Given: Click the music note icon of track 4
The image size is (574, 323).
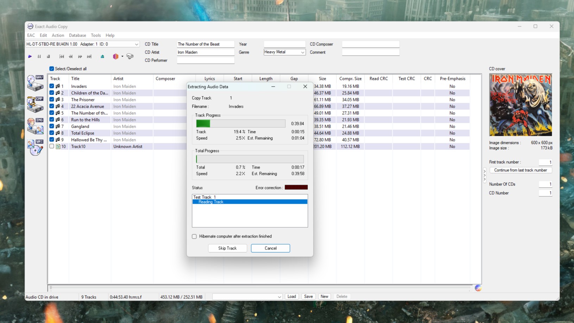Looking at the screenshot, I should (57, 106).
